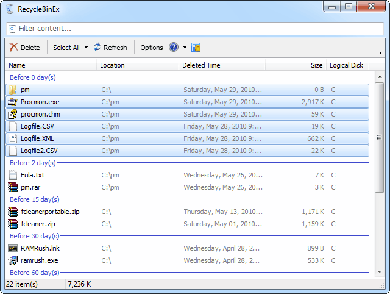
Task: Select the pm folder icon
Action: [x=13, y=90]
